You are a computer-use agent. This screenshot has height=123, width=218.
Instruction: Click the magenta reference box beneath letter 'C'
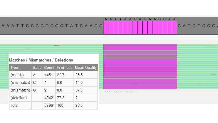165,28
